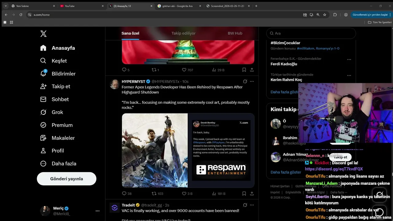Image resolution: width=393 pixels, height=221 pixels.
Task: Follow Adnan Yılmaz with Takip et
Action: pyautogui.click(x=340, y=157)
